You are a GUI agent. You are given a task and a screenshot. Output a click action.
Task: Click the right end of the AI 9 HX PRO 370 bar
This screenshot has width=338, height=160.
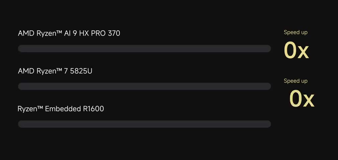(268, 49)
